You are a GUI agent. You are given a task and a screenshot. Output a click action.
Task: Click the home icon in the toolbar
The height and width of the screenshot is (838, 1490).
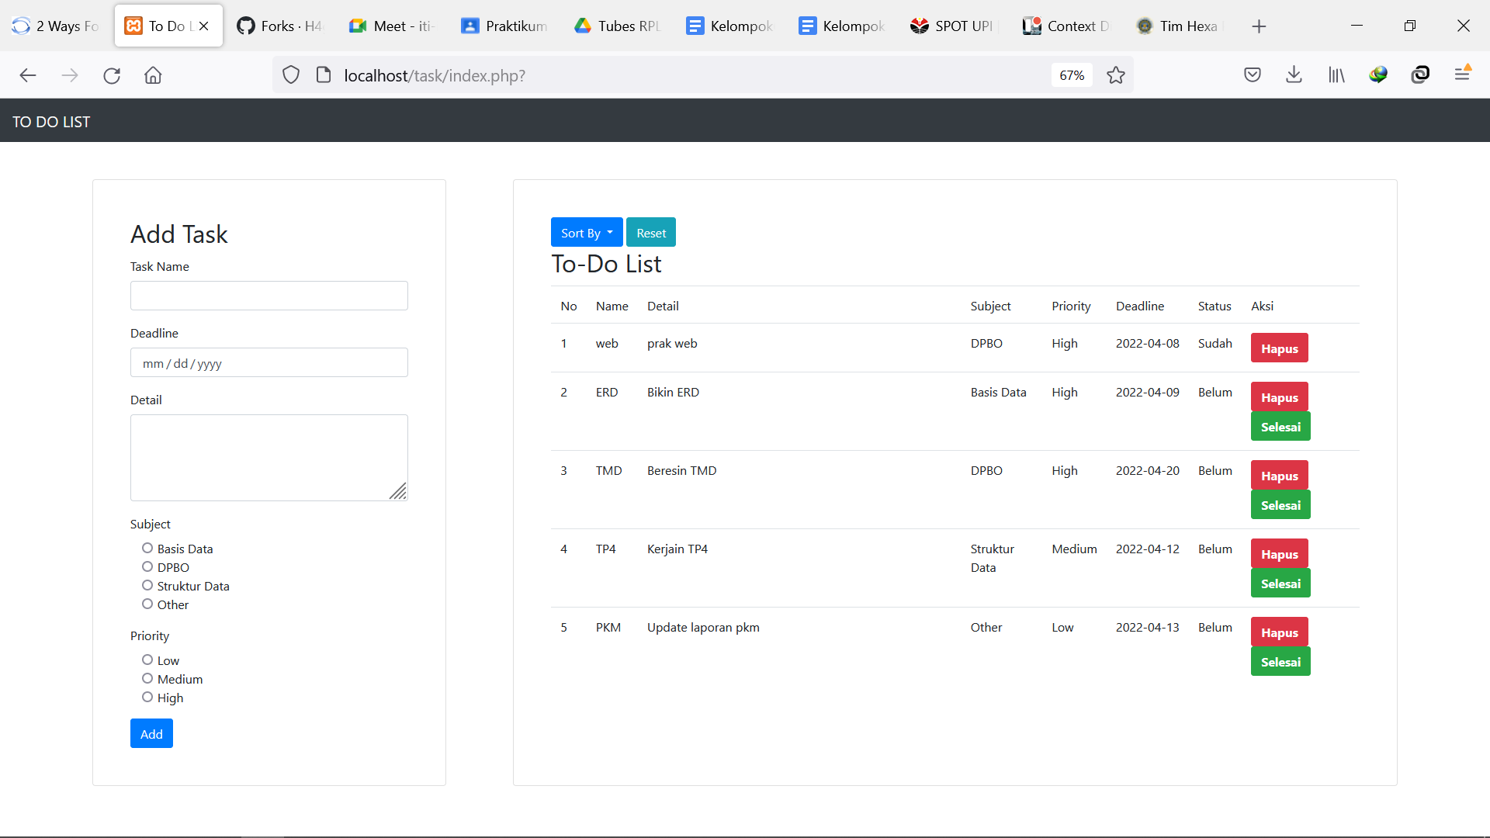[153, 75]
